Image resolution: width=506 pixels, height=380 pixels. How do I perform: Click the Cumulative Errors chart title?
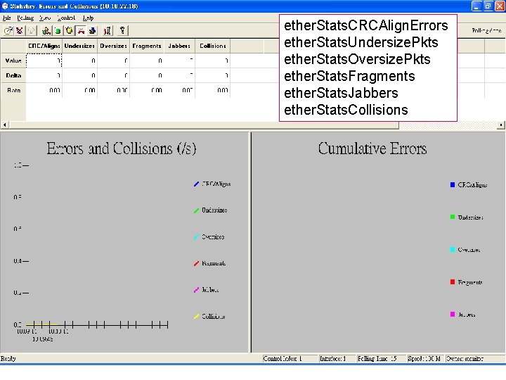372,148
